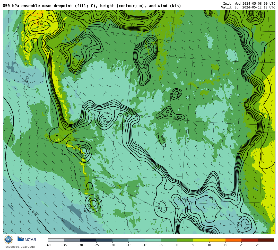Click the 0 colorbar tick label
Screen dimensions: 278x250
(177, 245)
